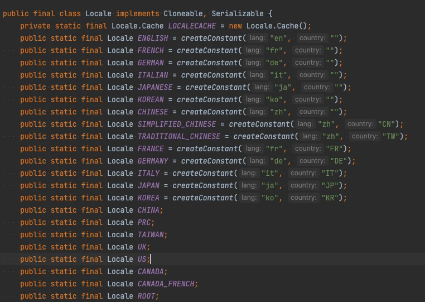425x302 pixels.
Task: Click the "lang:" hint on the FRENCH line
Action: pos(253,50)
